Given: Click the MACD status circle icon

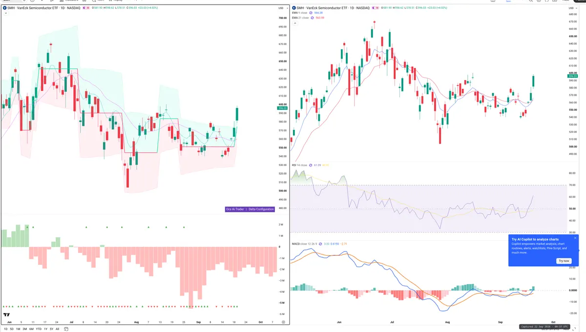Looking at the screenshot, I should 320,243.
